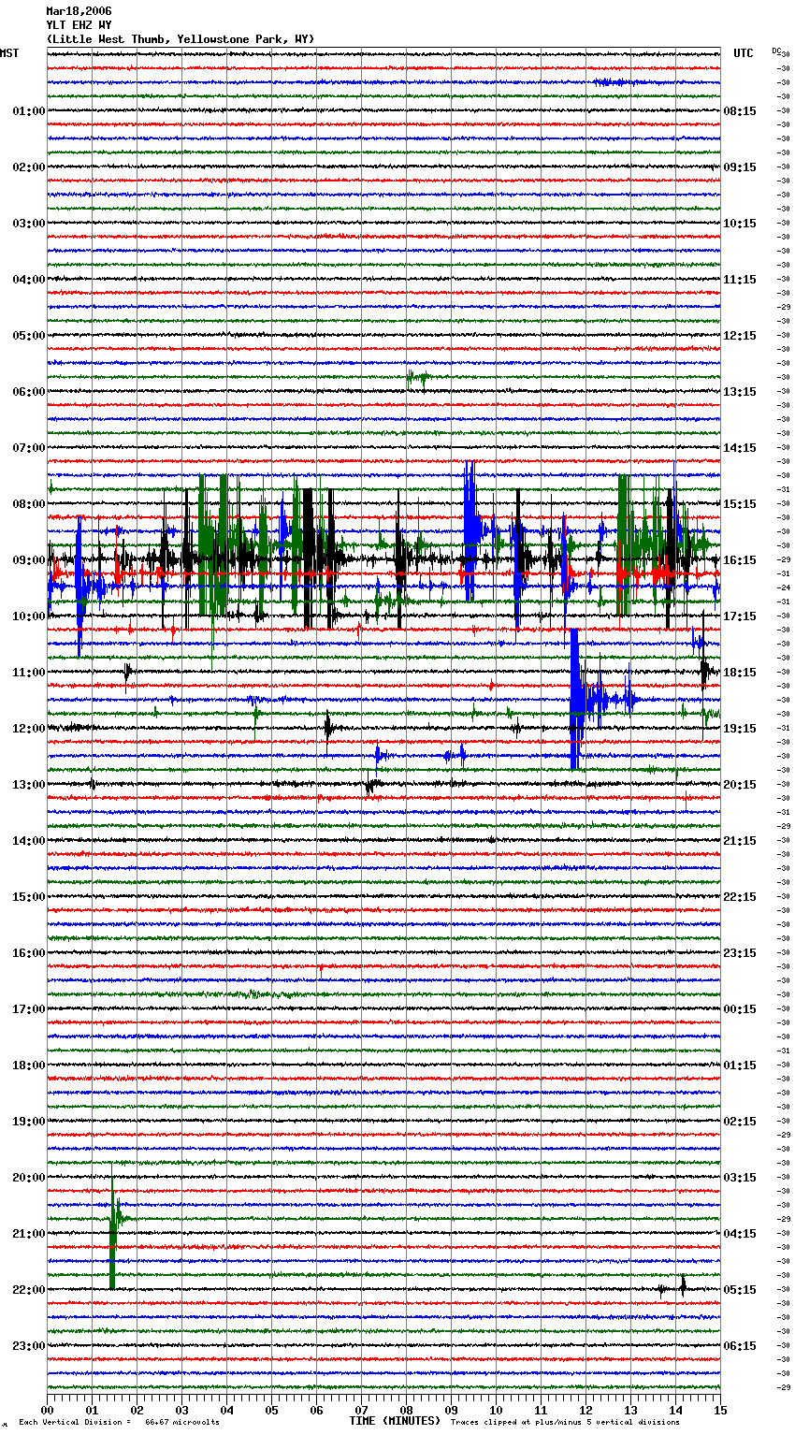Select the 21:00 MST time label

tap(29, 1234)
